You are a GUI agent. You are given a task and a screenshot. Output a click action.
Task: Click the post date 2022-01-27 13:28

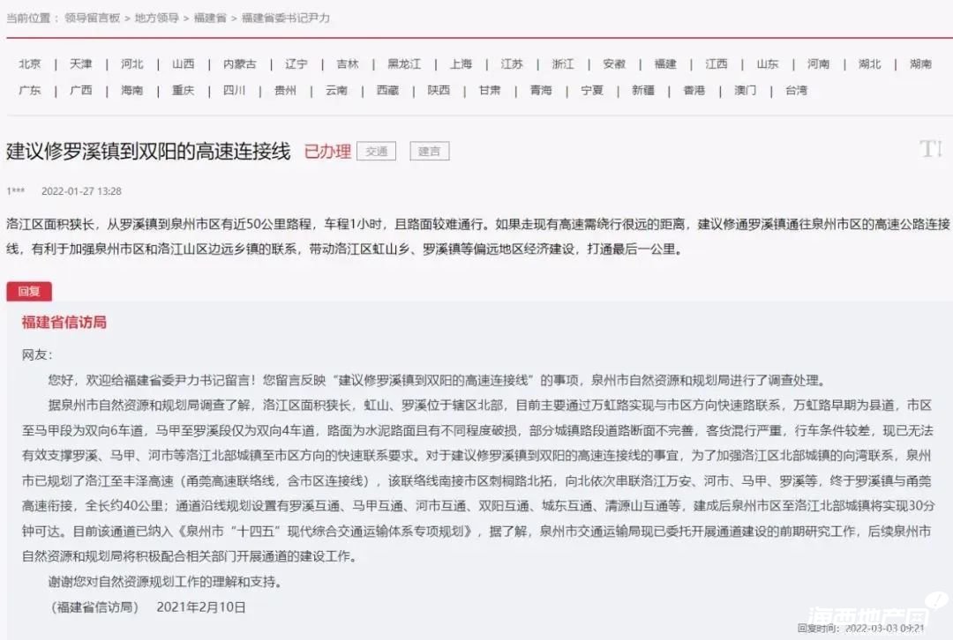(81, 191)
